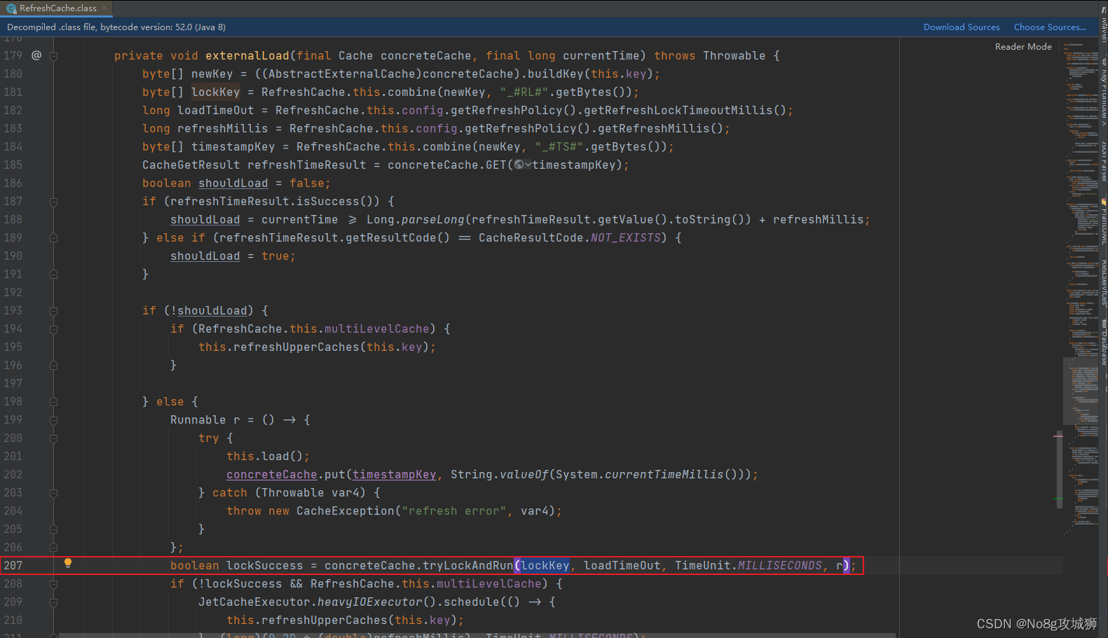Collapse the schedule lambda at line 209
Viewport: 1108px width, 638px height.
[53, 602]
